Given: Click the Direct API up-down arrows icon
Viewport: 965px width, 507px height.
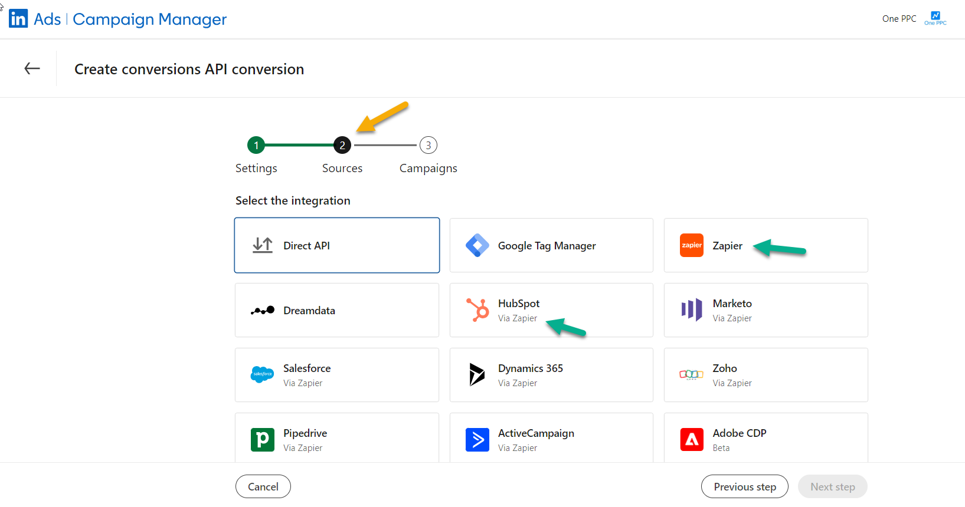Looking at the screenshot, I should pyautogui.click(x=263, y=245).
